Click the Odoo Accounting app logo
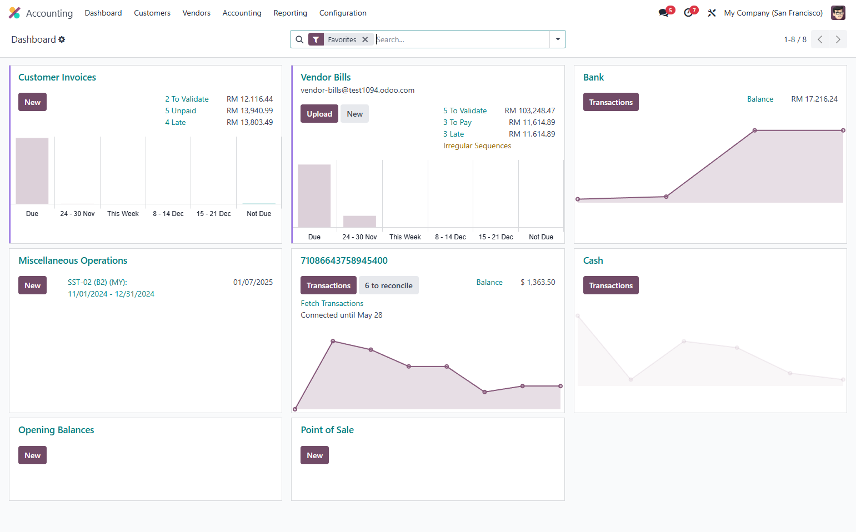Image resolution: width=856 pixels, height=532 pixels. [14, 13]
